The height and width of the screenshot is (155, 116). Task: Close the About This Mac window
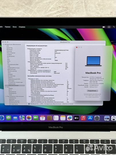point(77,47)
